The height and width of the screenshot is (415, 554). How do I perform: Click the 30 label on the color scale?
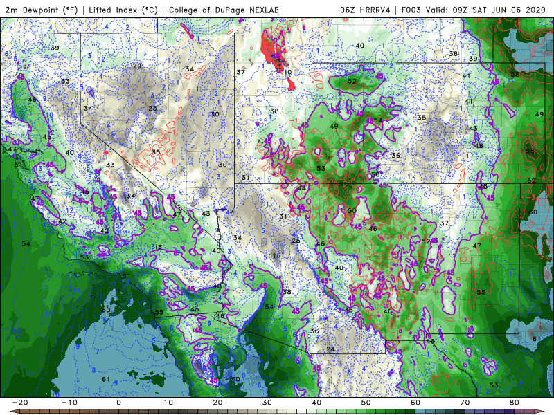(x=267, y=403)
